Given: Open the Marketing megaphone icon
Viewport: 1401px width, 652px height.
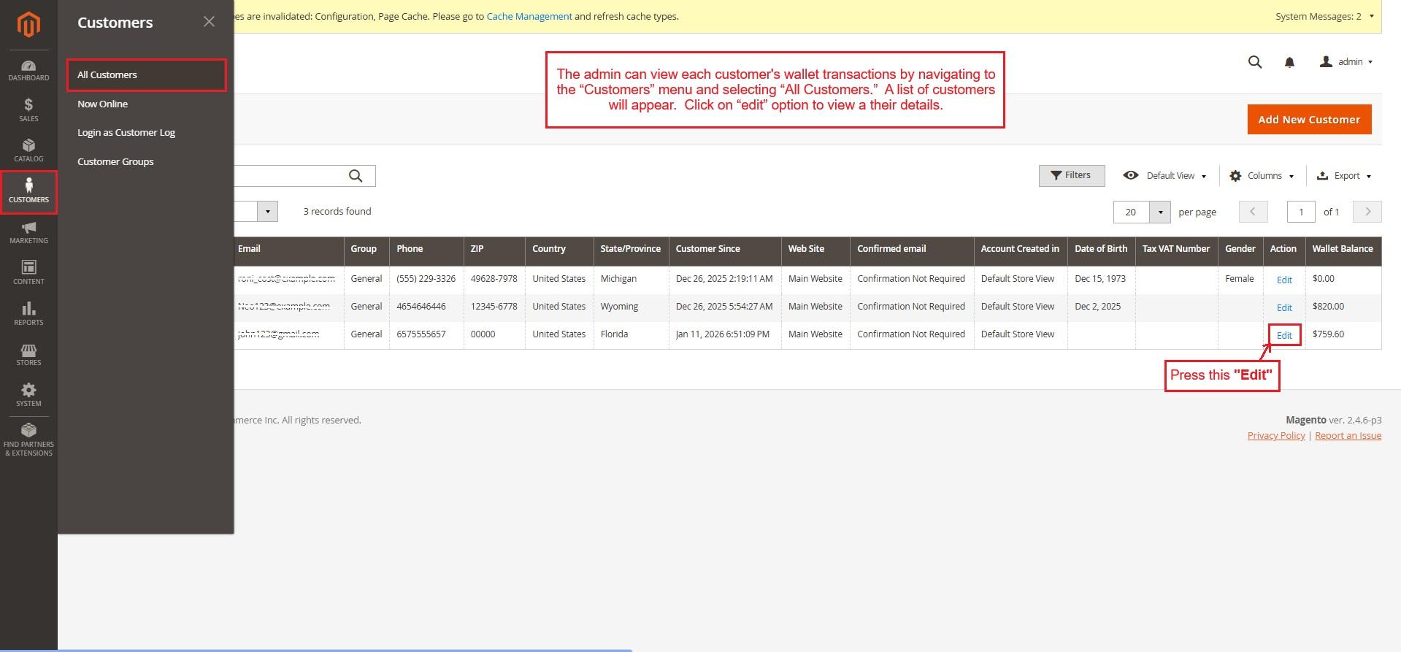Looking at the screenshot, I should click(x=28, y=232).
